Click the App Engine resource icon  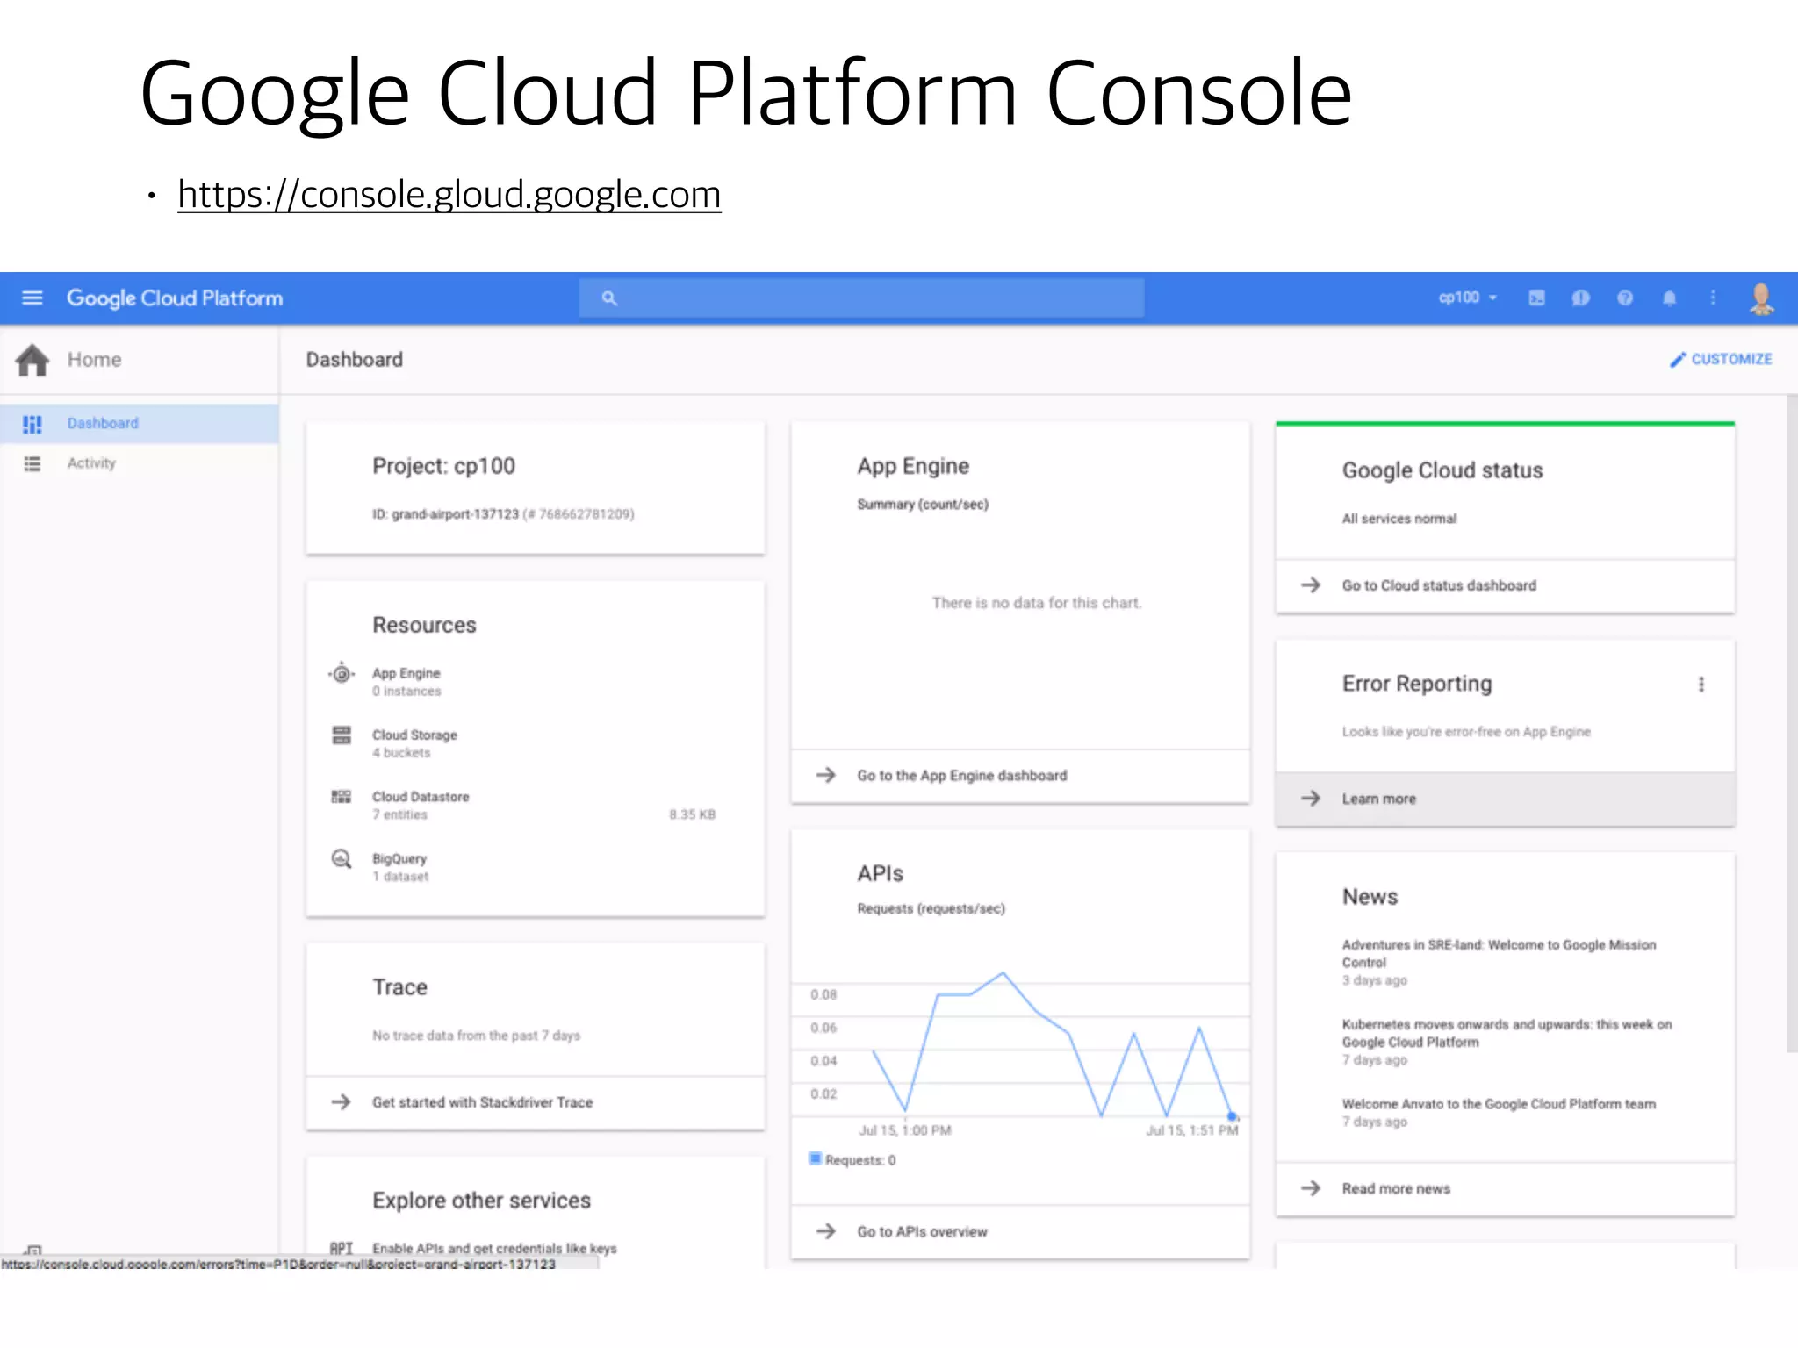tap(342, 674)
